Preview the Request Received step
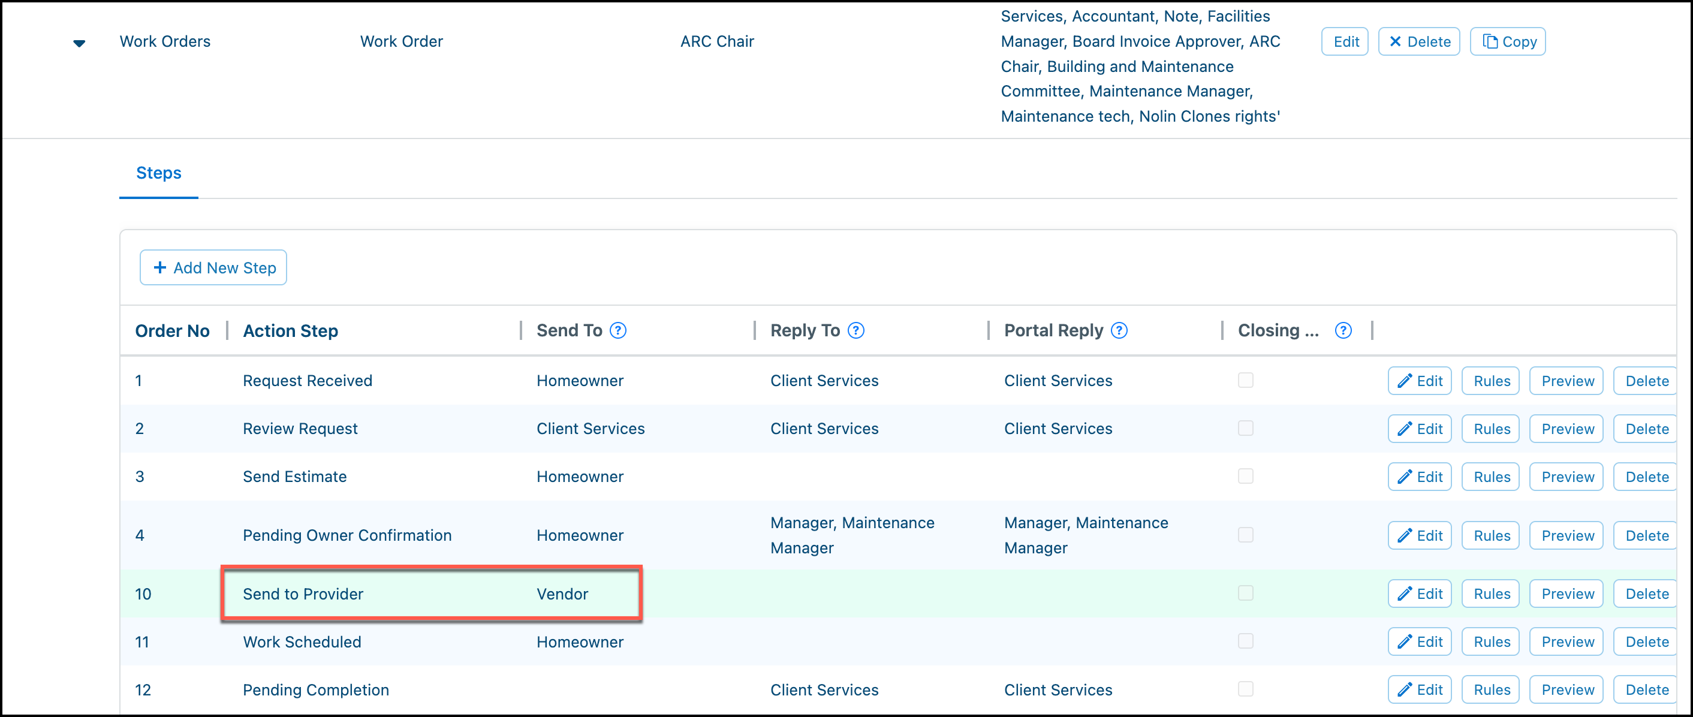Image resolution: width=1693 pixels, height=717 pixels. click(x=1567, y=381)
